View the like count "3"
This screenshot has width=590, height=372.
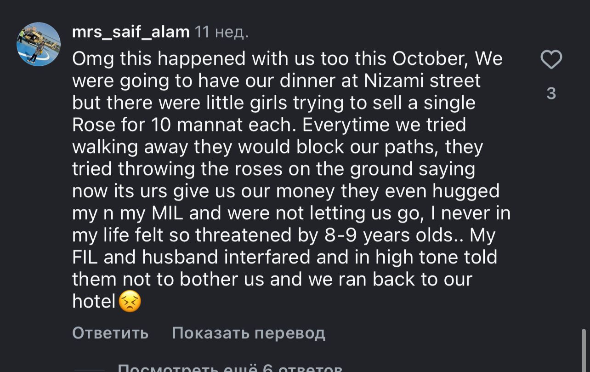(x=551, y=93)
